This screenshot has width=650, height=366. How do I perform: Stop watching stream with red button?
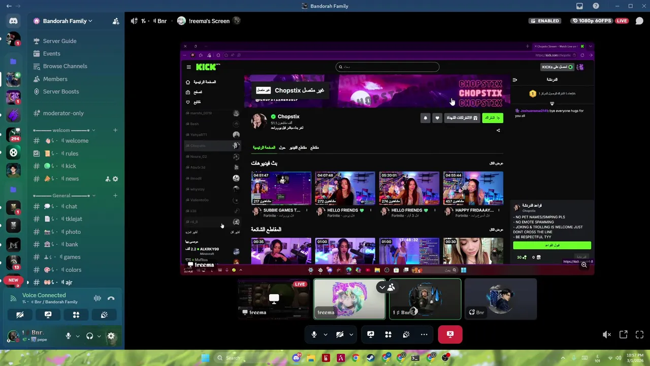tap(450, 334)
